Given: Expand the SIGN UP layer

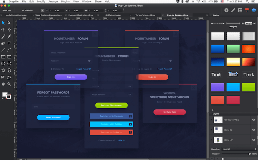Looking at the screenshot, I should pyautogui.click(x=212, y=140).
